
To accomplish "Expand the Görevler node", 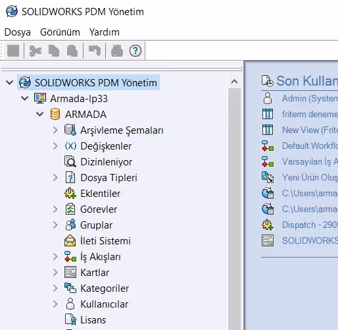I will pos(55,209).
